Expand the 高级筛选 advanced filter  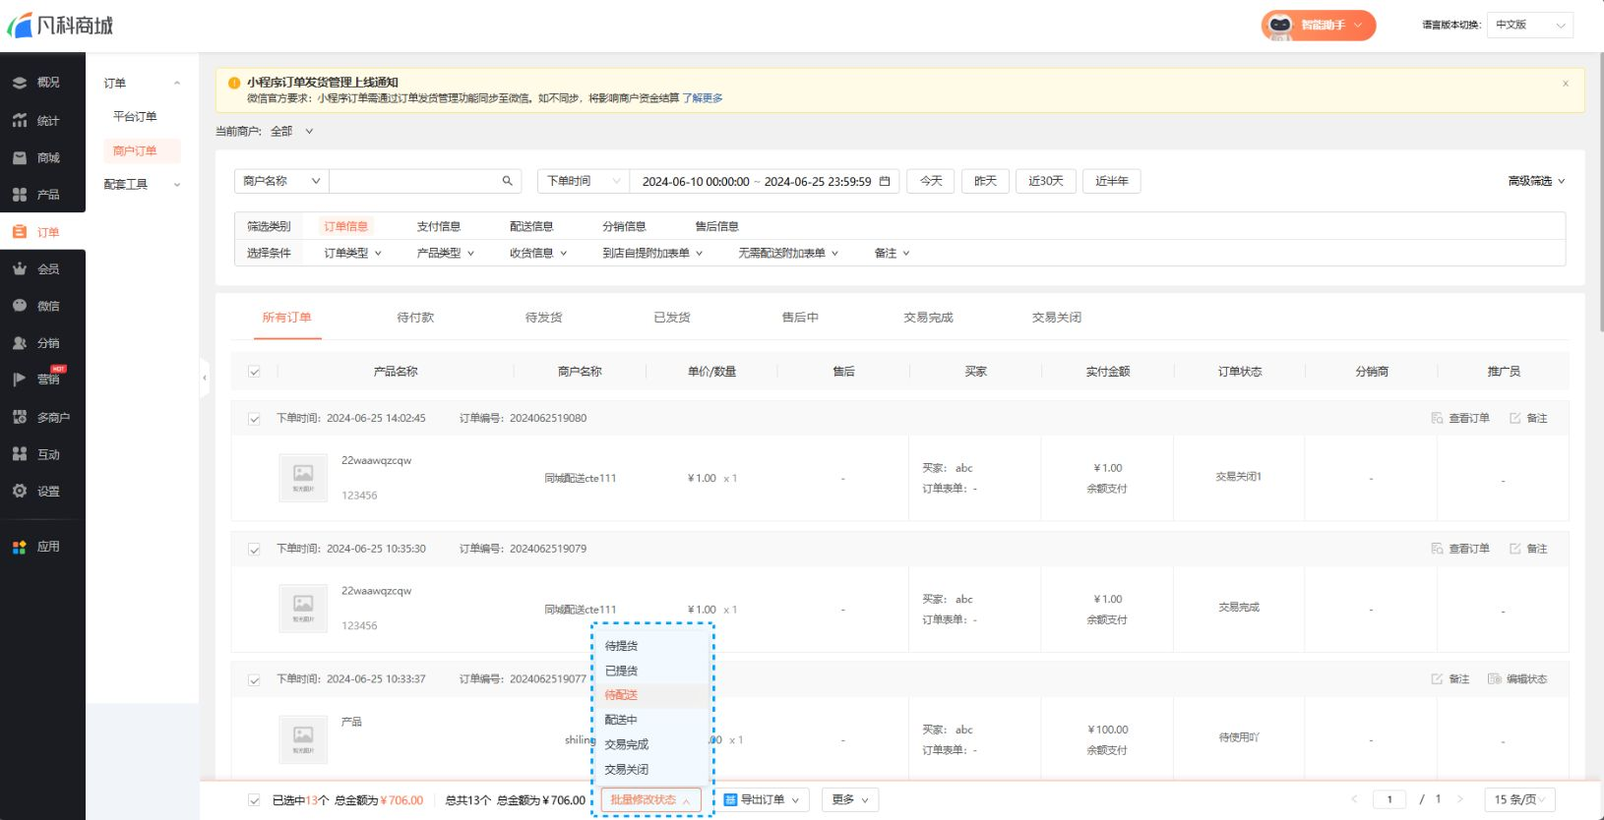(1536, 181)
